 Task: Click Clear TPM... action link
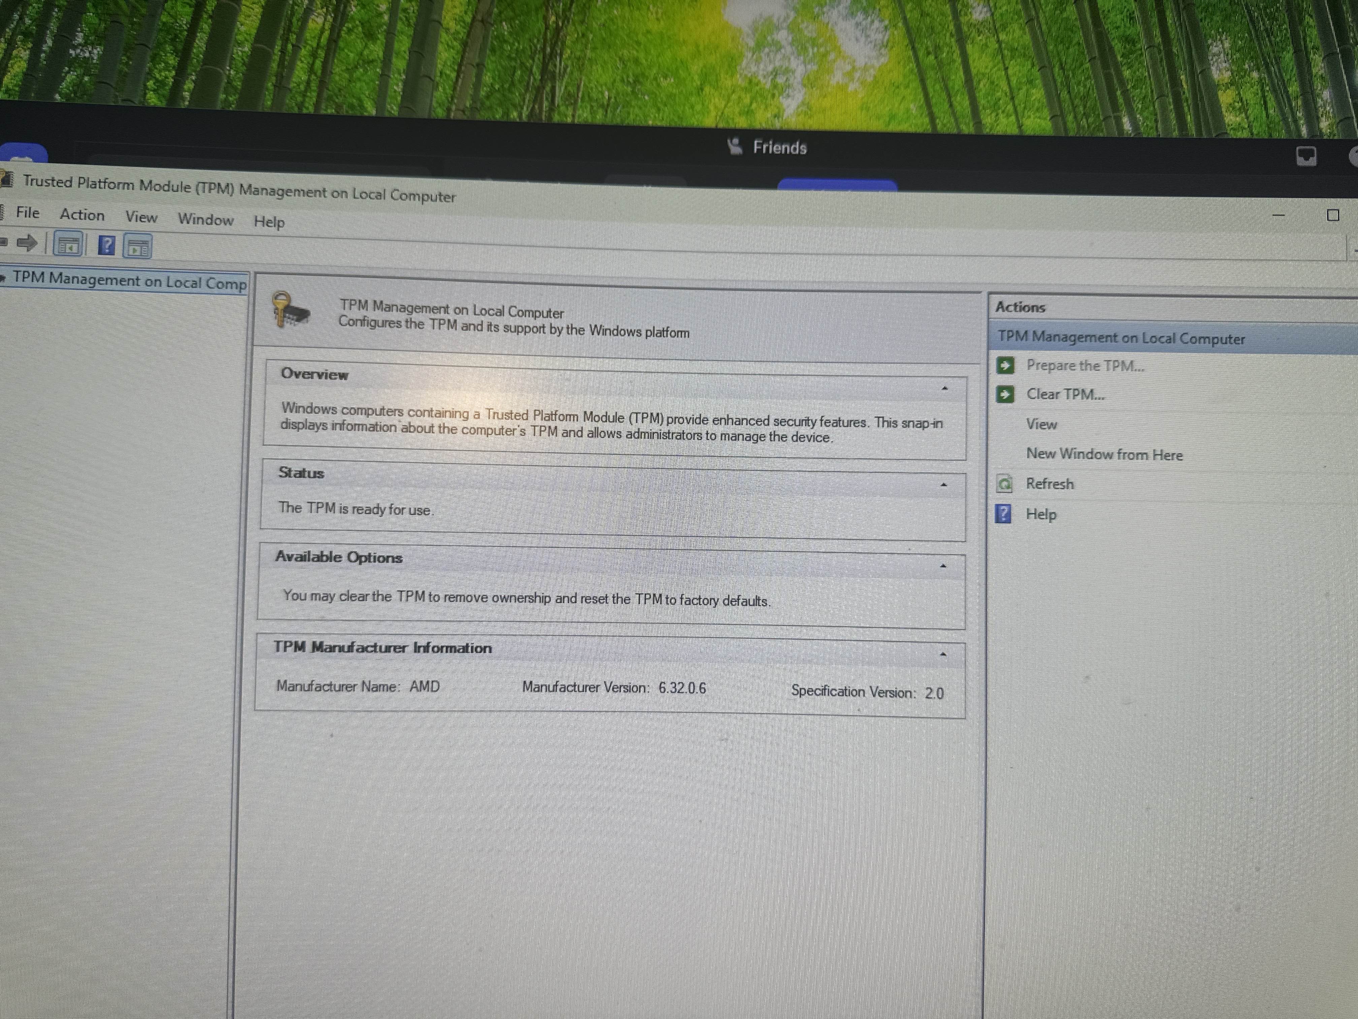[1065, 394]
